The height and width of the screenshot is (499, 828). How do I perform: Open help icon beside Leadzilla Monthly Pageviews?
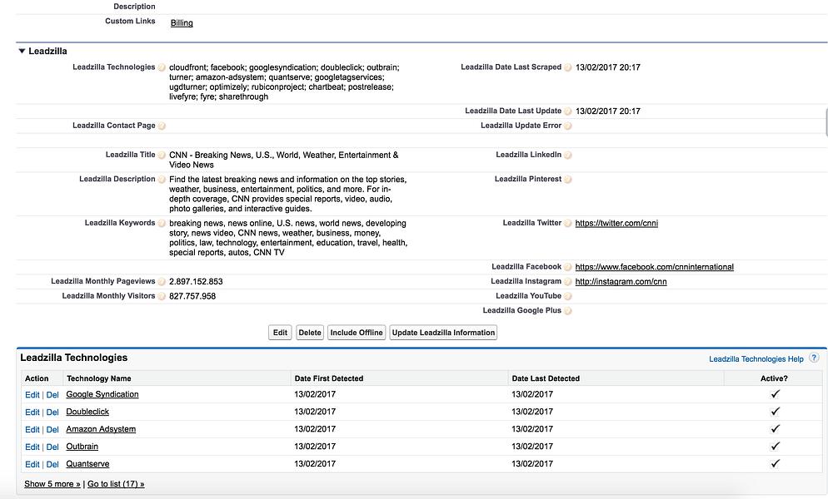pos(162,282)
